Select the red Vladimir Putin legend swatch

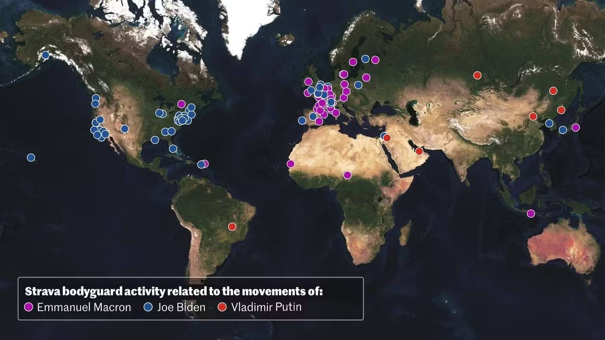[x=222, y=307]
